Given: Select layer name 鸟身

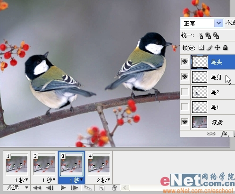Looking at the screenshot, I should [216, 77].
